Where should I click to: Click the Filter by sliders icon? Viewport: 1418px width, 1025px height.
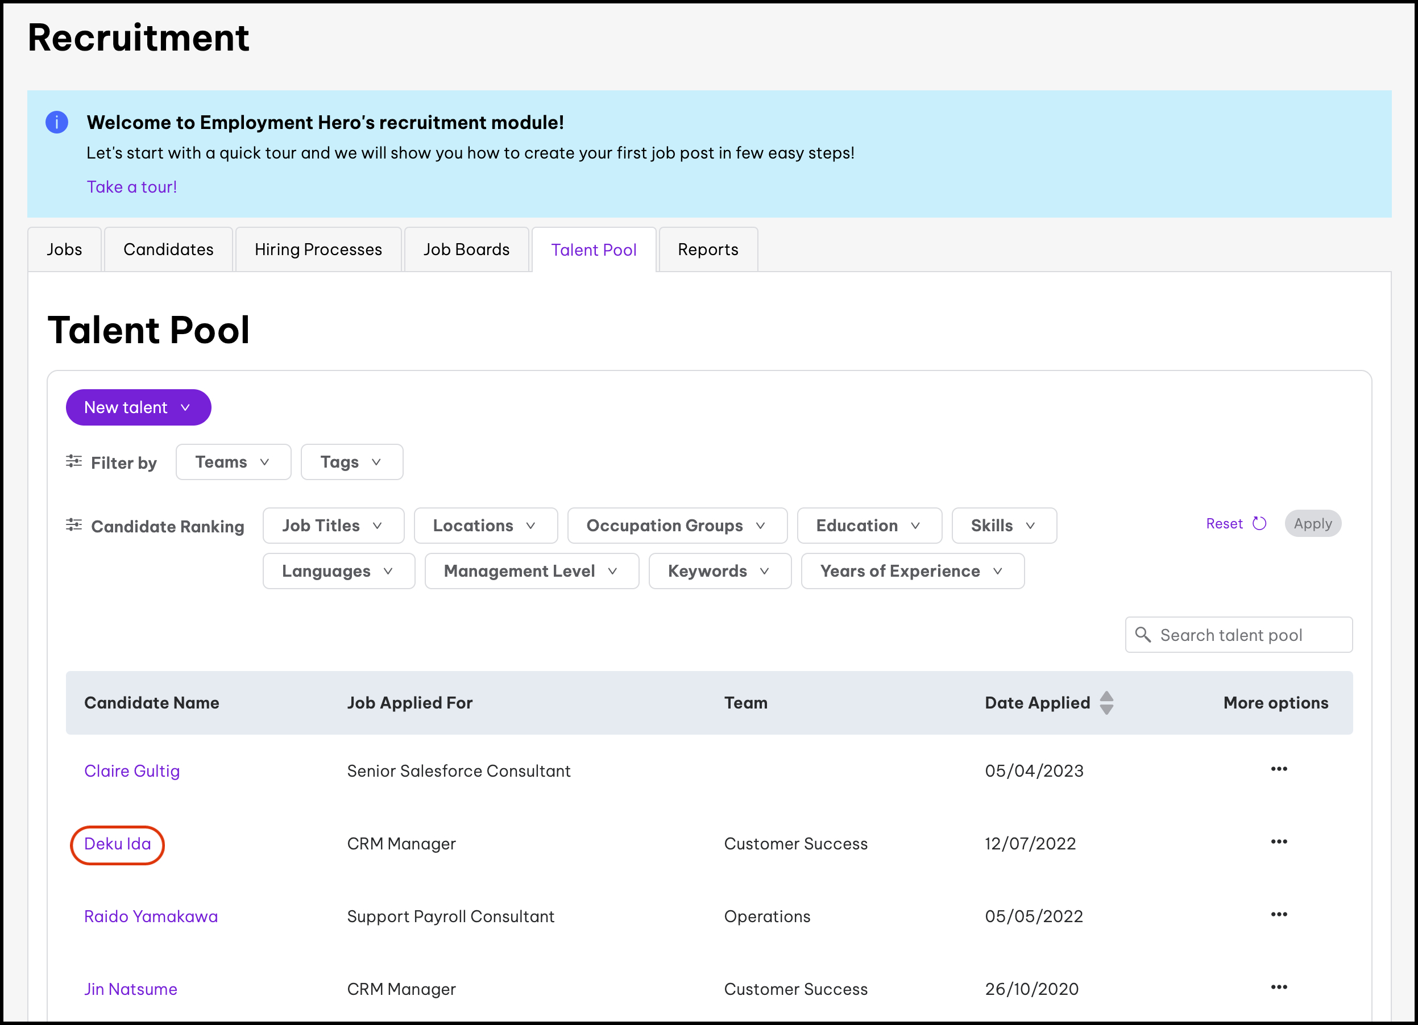point(74,461)
